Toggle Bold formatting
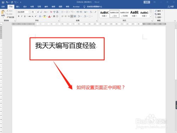Image resolution: width=177 pixels, height=133 pixels. [x=19, y=16]
